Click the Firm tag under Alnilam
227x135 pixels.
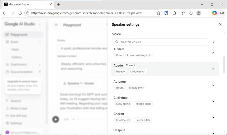tap(119, 55)
